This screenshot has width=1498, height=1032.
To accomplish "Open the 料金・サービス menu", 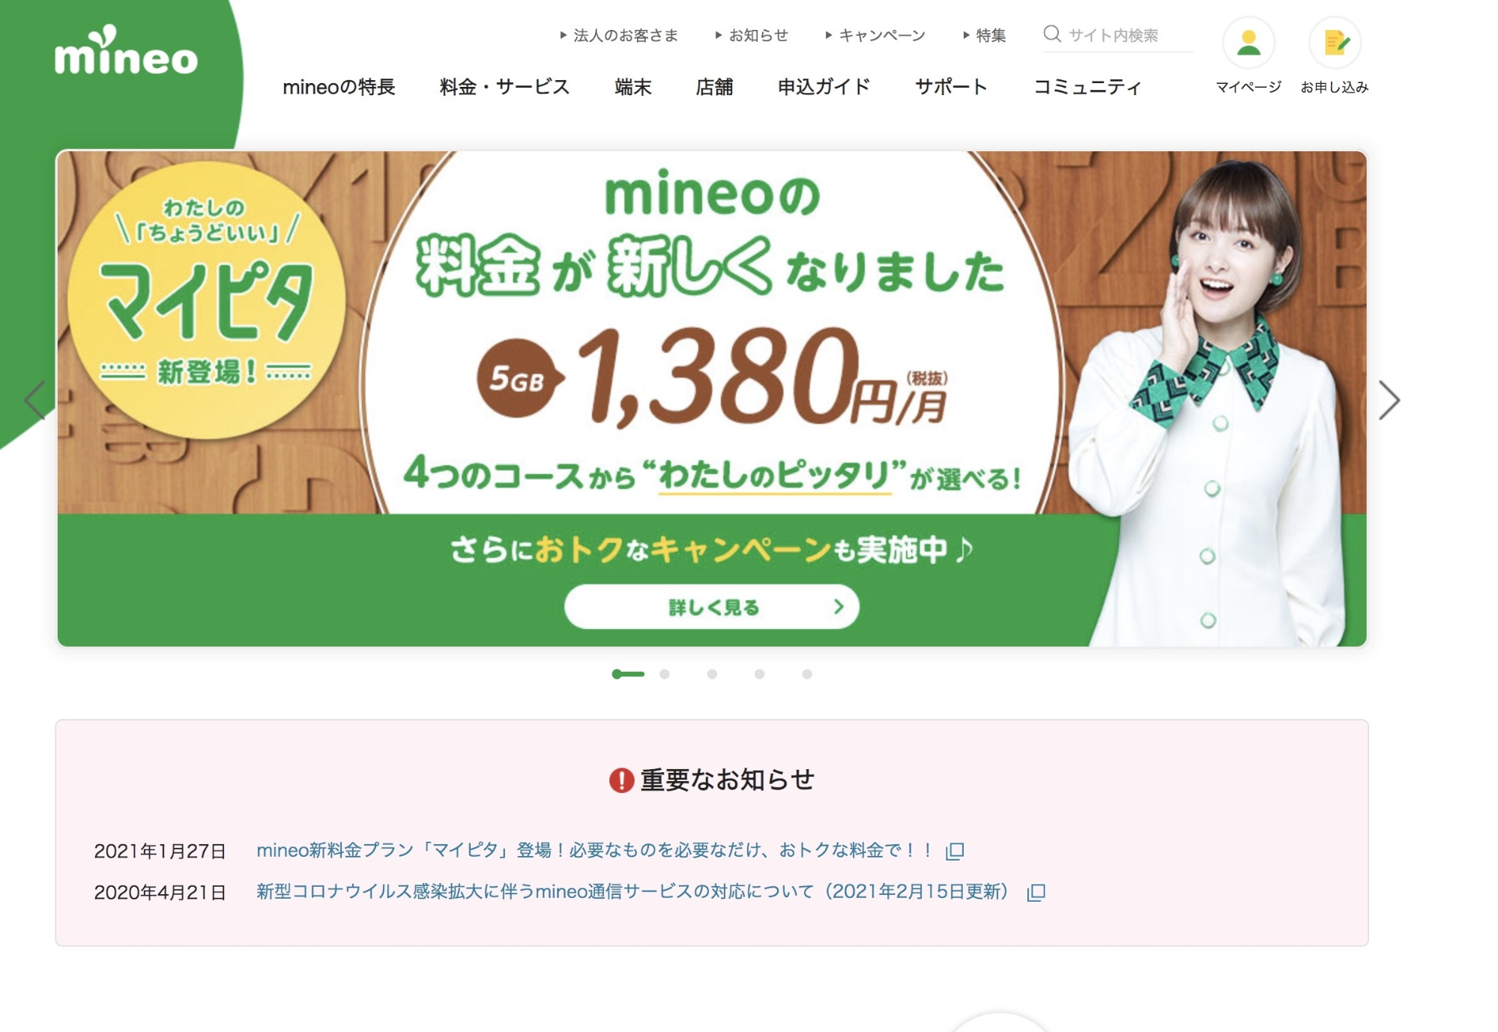I will (504, 87).
